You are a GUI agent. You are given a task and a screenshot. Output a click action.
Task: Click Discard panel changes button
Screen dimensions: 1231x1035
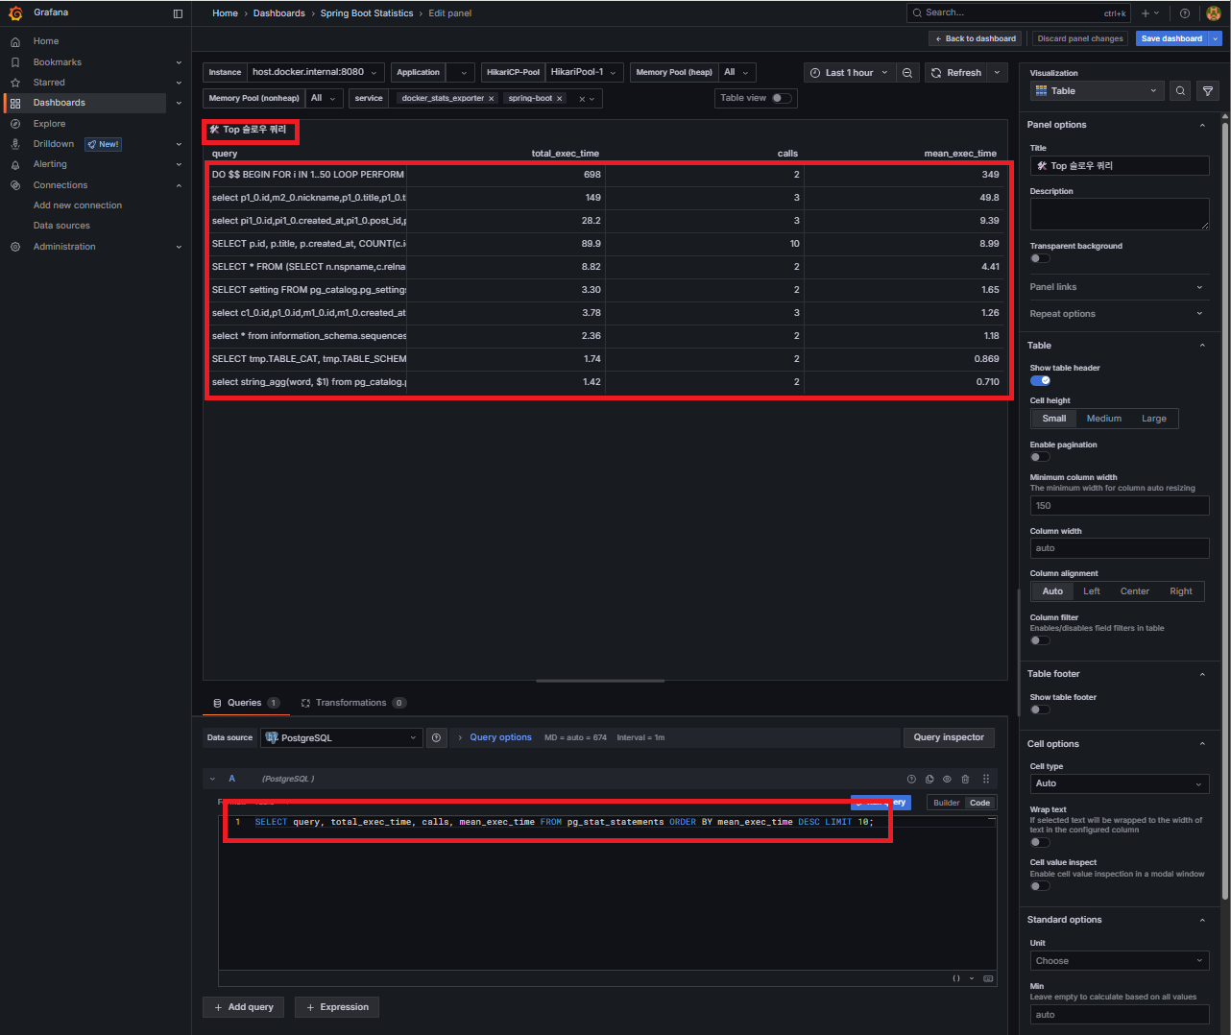(x=1080, y=38)
